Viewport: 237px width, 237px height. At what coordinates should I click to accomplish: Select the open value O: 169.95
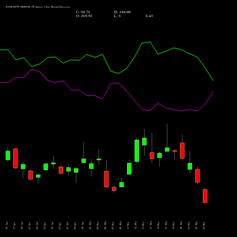[84, 16]
